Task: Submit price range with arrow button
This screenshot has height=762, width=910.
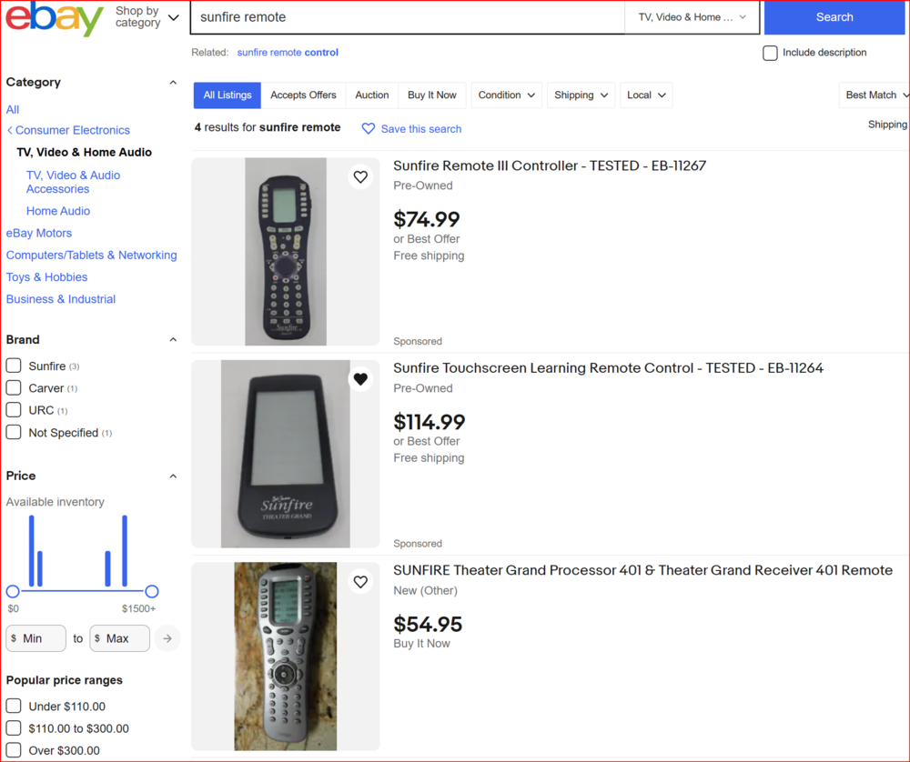Action: pos(167,638)
